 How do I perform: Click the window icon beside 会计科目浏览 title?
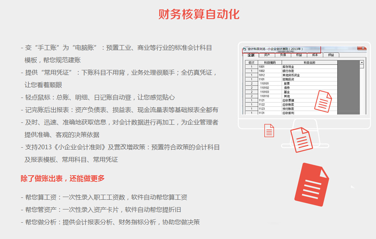[x=244, y=49]
